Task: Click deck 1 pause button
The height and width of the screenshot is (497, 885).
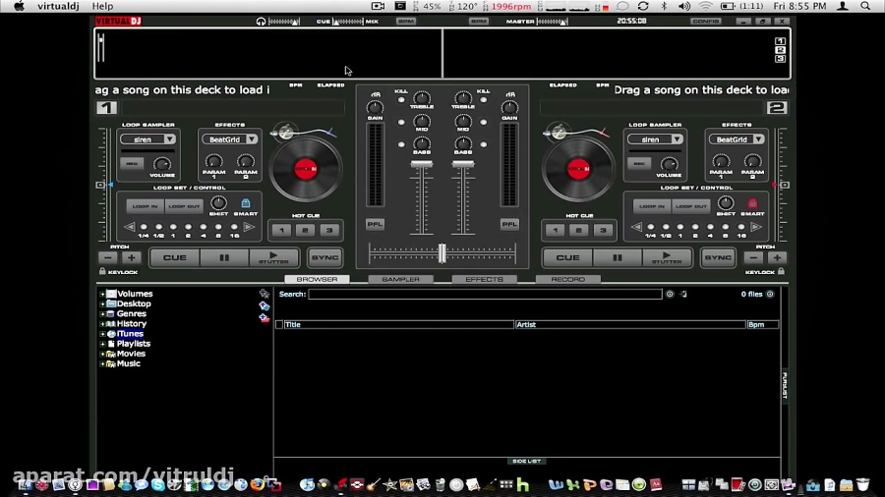Action: (x=224, y=257)
